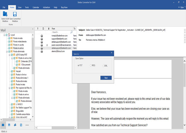The width and height of the screenshot is (186, 133).
Task: Click the Local mailbox user icon
Action: (9, 35)
